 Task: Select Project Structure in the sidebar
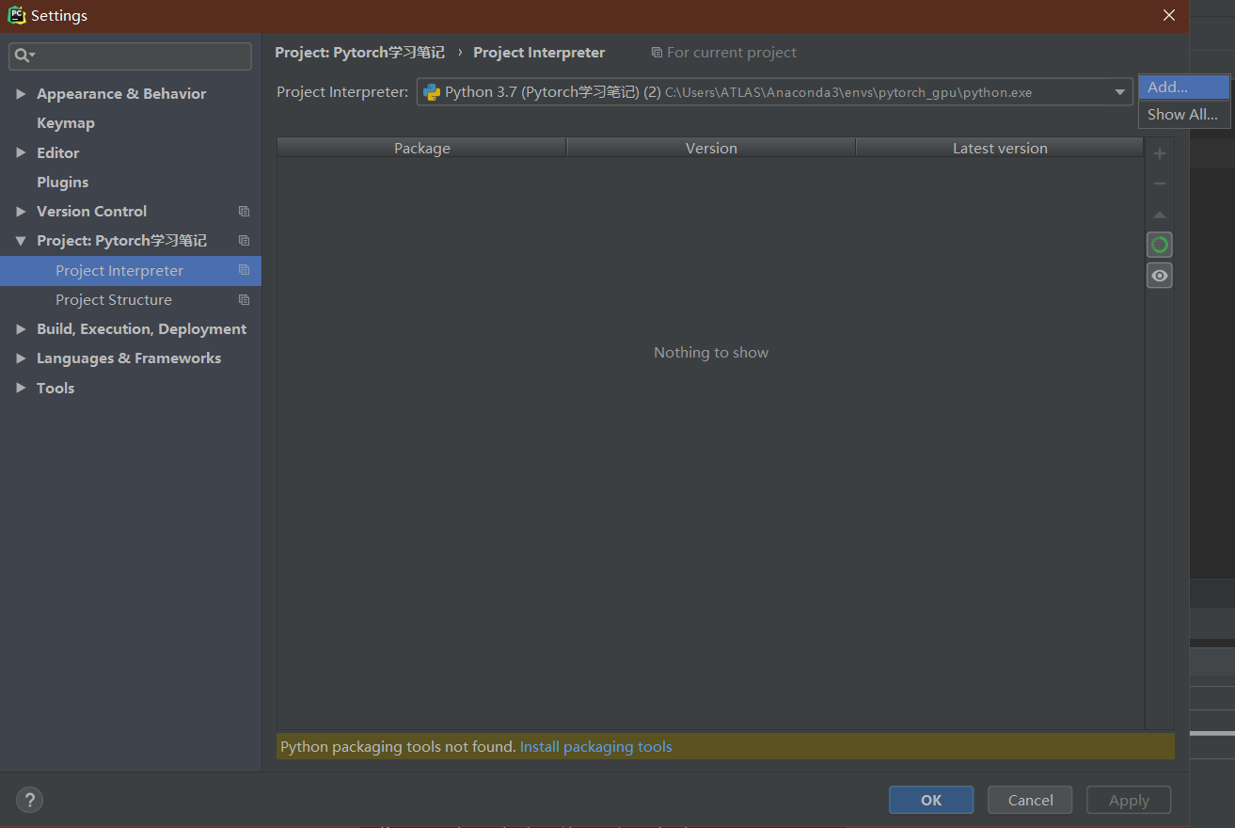(131, 300)
